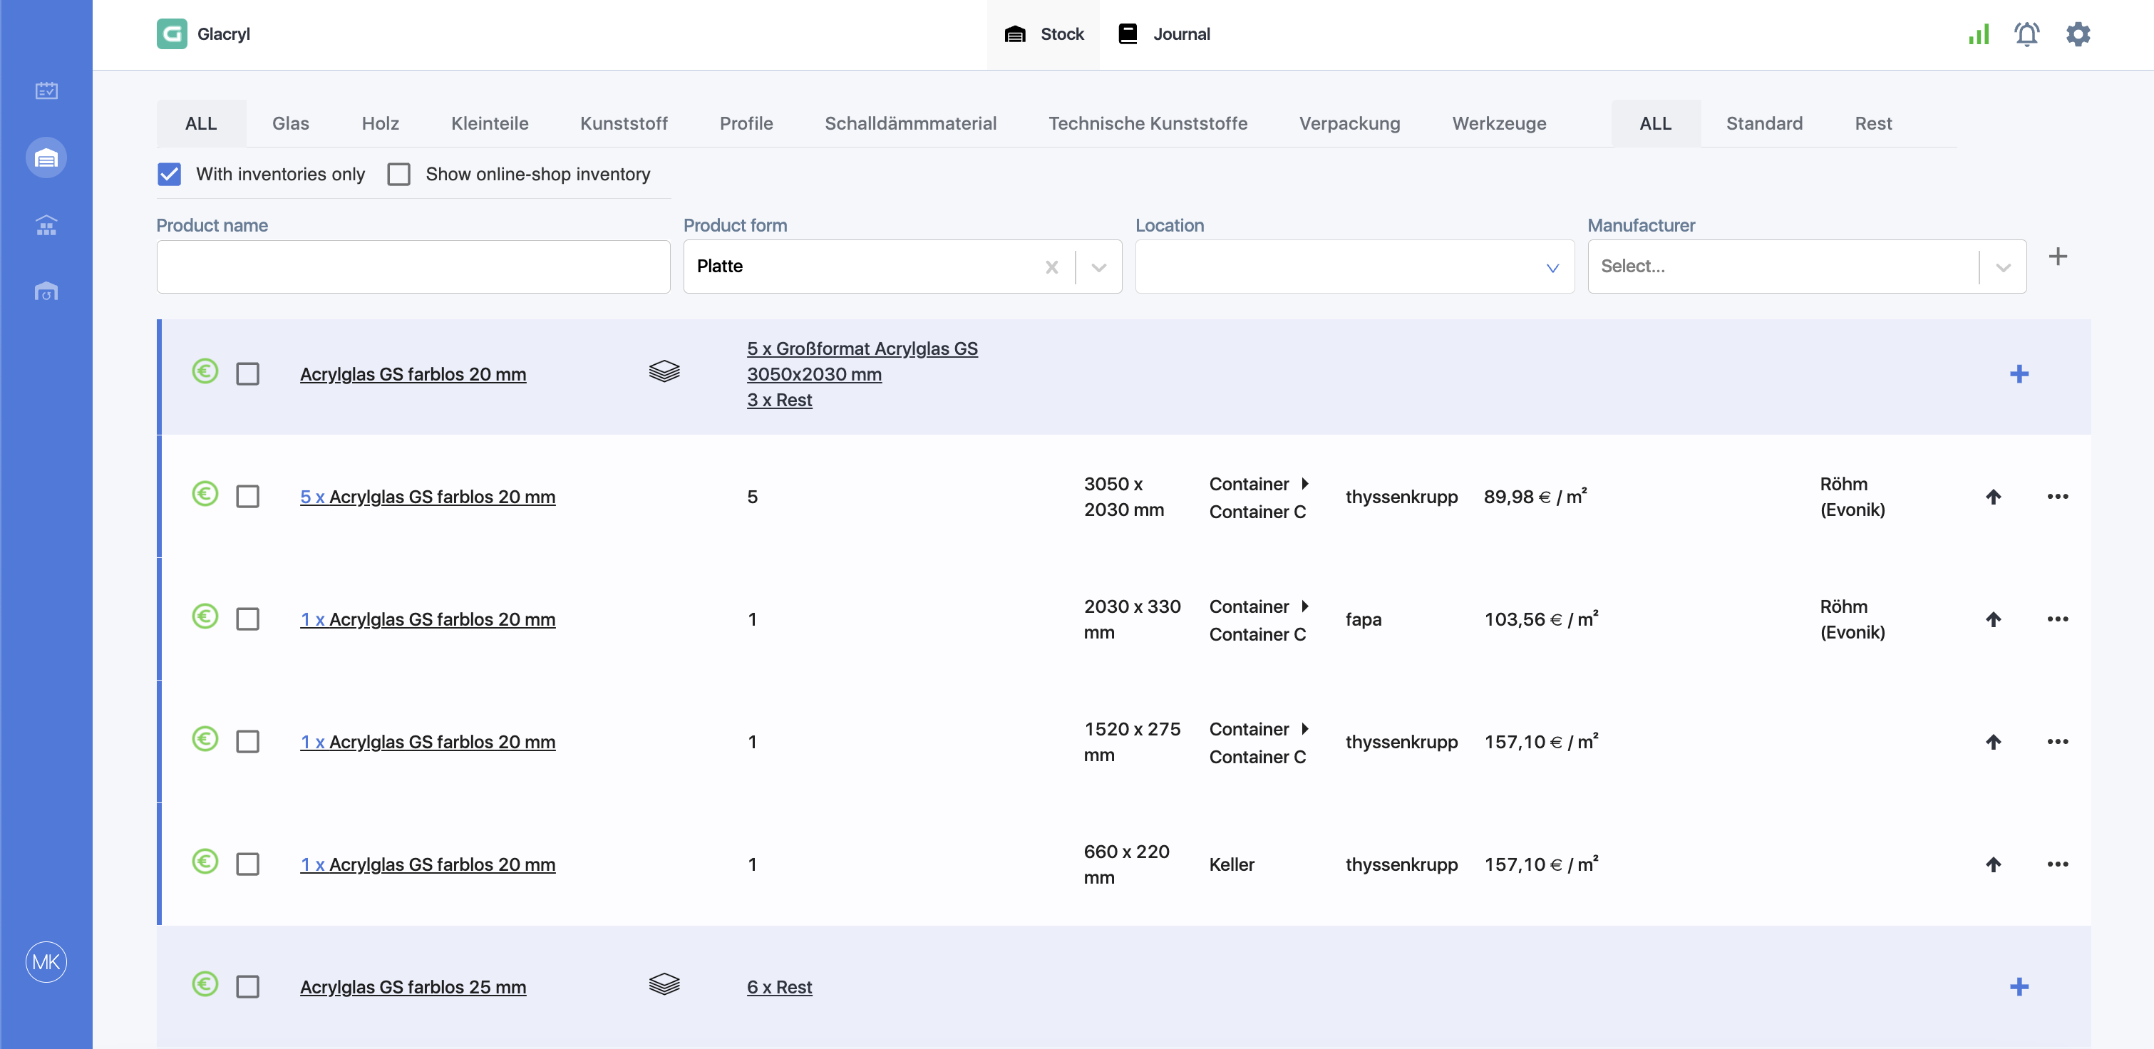
Task: Select the Acrylglas GS farblos 20 mm group checkbox
Action: [247, 373]
